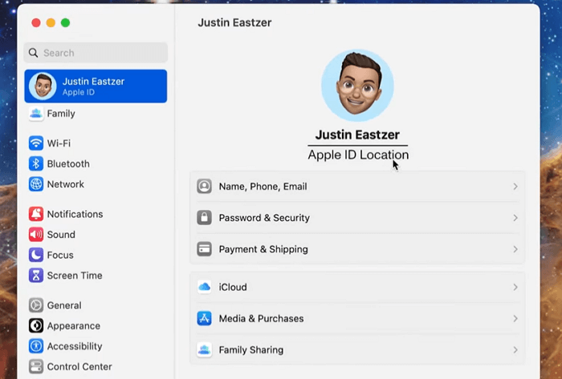Click the Apple ID Location text

point(358,155)
